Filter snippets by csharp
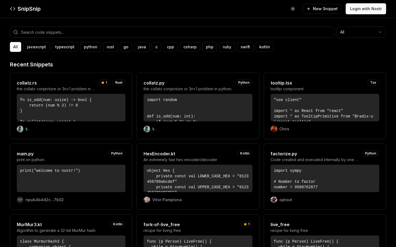396x247 pixels. click(190, 47)
